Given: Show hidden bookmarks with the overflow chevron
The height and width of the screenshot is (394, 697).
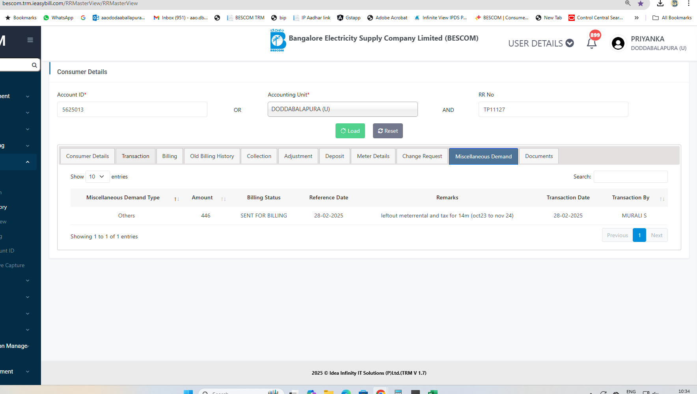Looking at the screenshot, I should tap(636, 18).
